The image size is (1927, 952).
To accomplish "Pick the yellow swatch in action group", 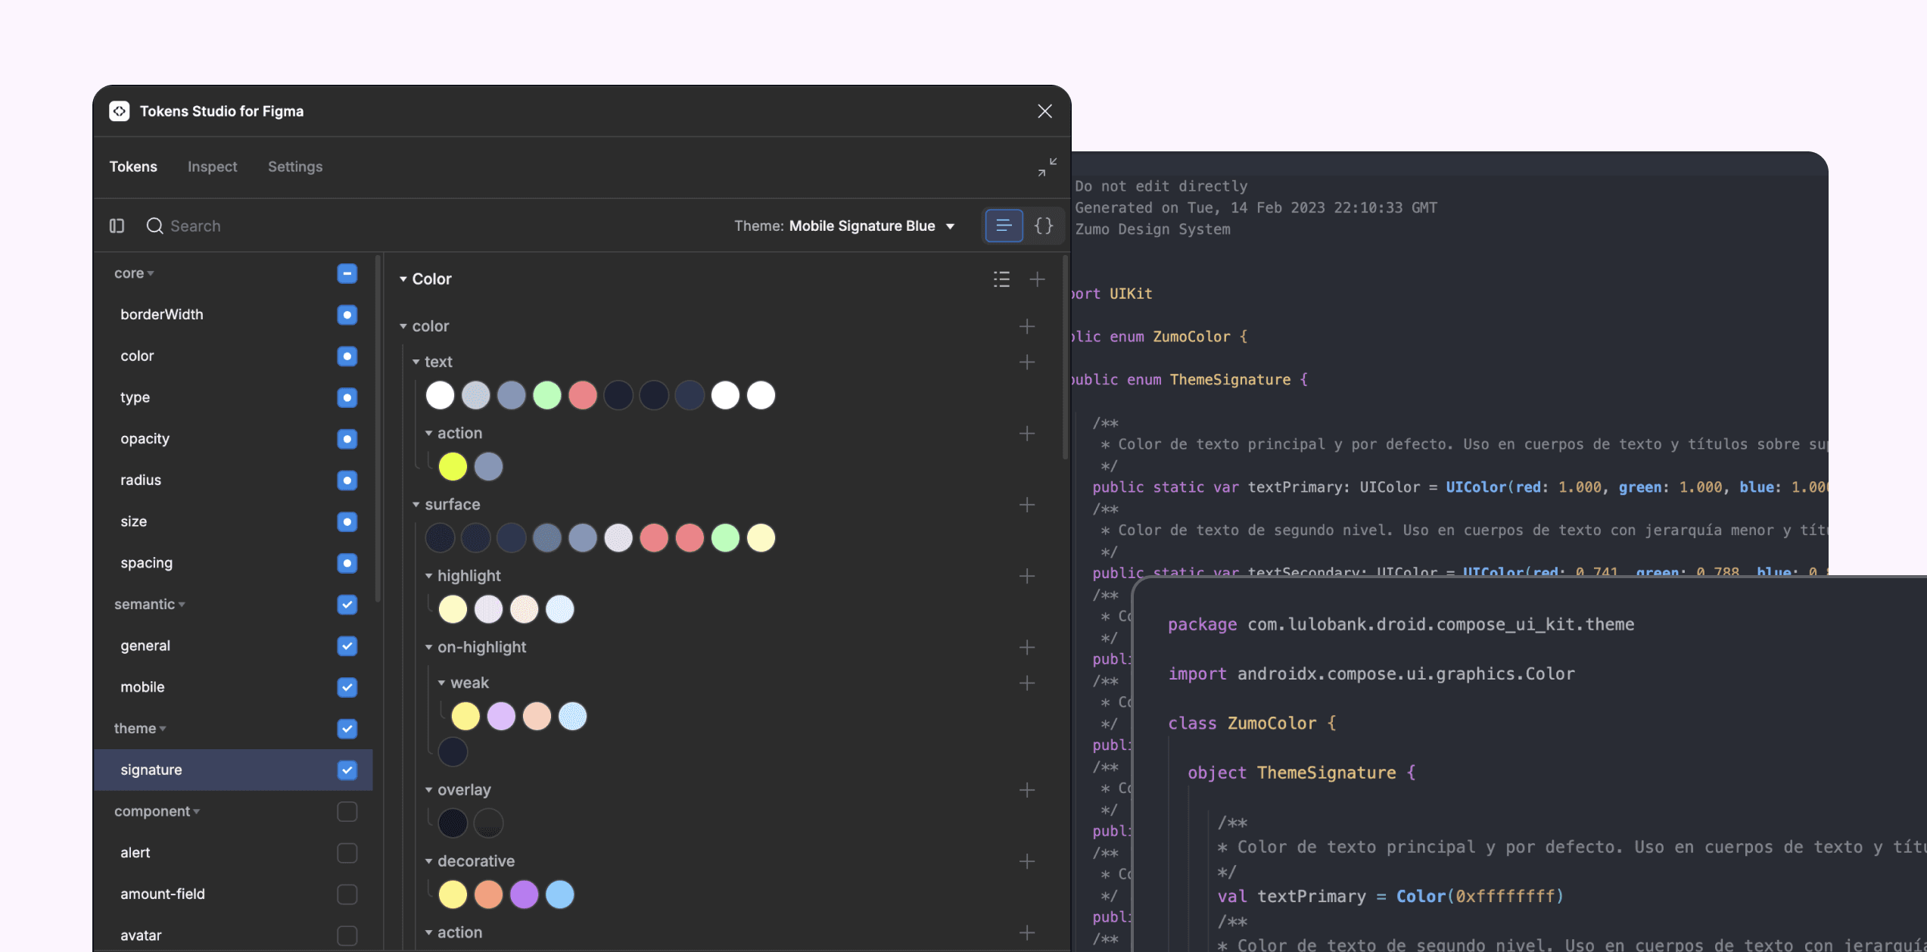I will click(x=453, y=467).
